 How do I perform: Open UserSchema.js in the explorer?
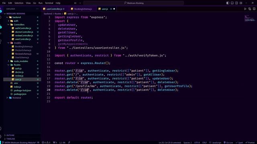[x=22, y=58]
